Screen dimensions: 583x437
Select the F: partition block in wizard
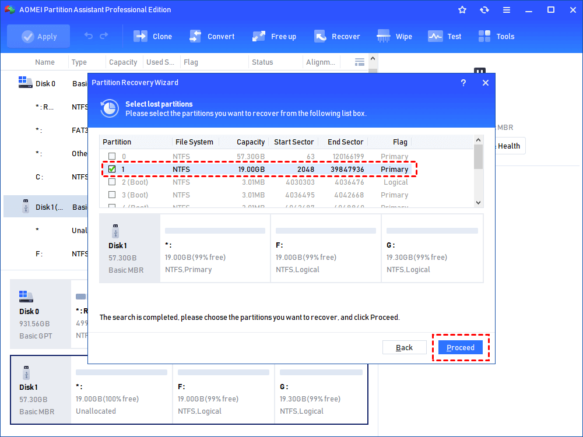pyautogui.click(x=326, y=248)
